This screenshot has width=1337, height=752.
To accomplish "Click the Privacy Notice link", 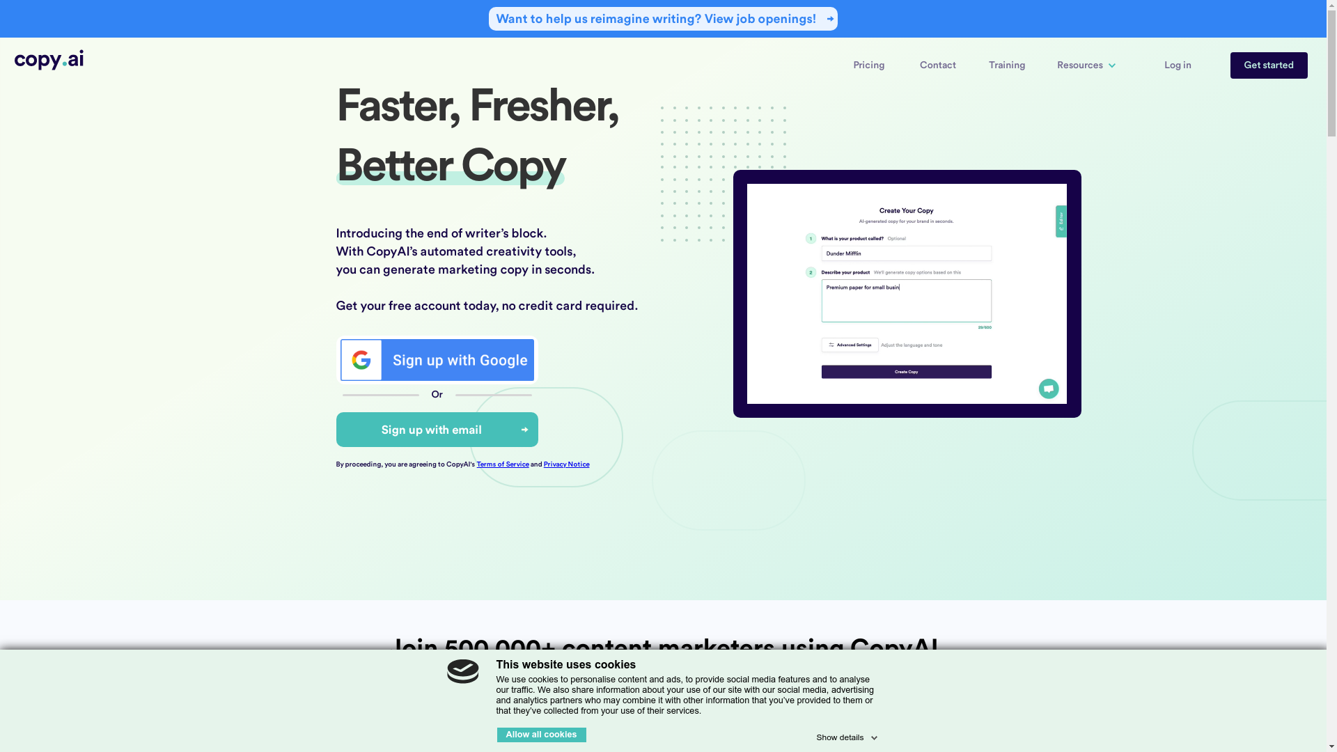I will point(567,464).
